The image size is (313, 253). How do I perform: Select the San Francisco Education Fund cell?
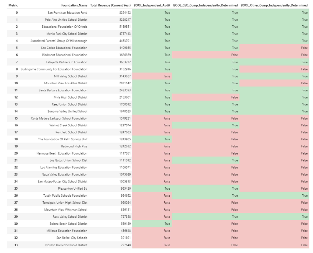[x=68, y=13]
